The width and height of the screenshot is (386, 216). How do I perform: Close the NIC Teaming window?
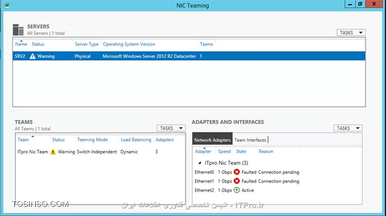click(x=374, y=4)
